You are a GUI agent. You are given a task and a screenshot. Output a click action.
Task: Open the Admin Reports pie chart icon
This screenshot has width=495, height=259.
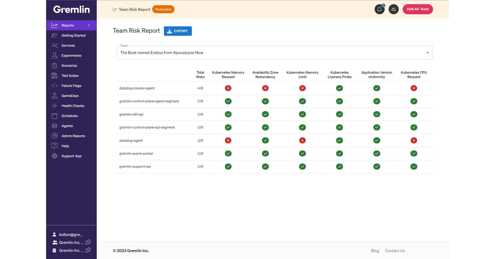pos(55,136)
